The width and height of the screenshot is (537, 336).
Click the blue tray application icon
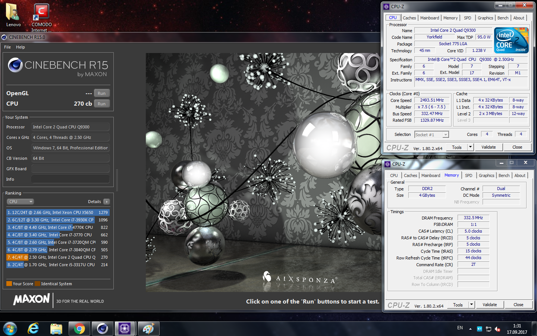point(480,329)
